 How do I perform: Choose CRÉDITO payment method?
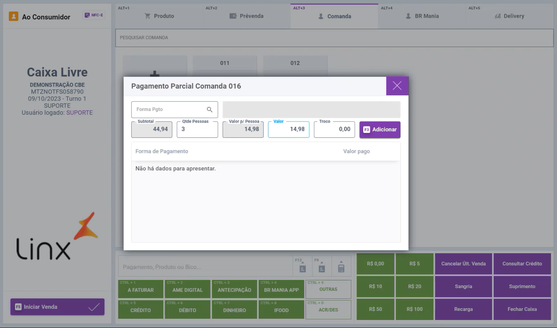(141, 310)
